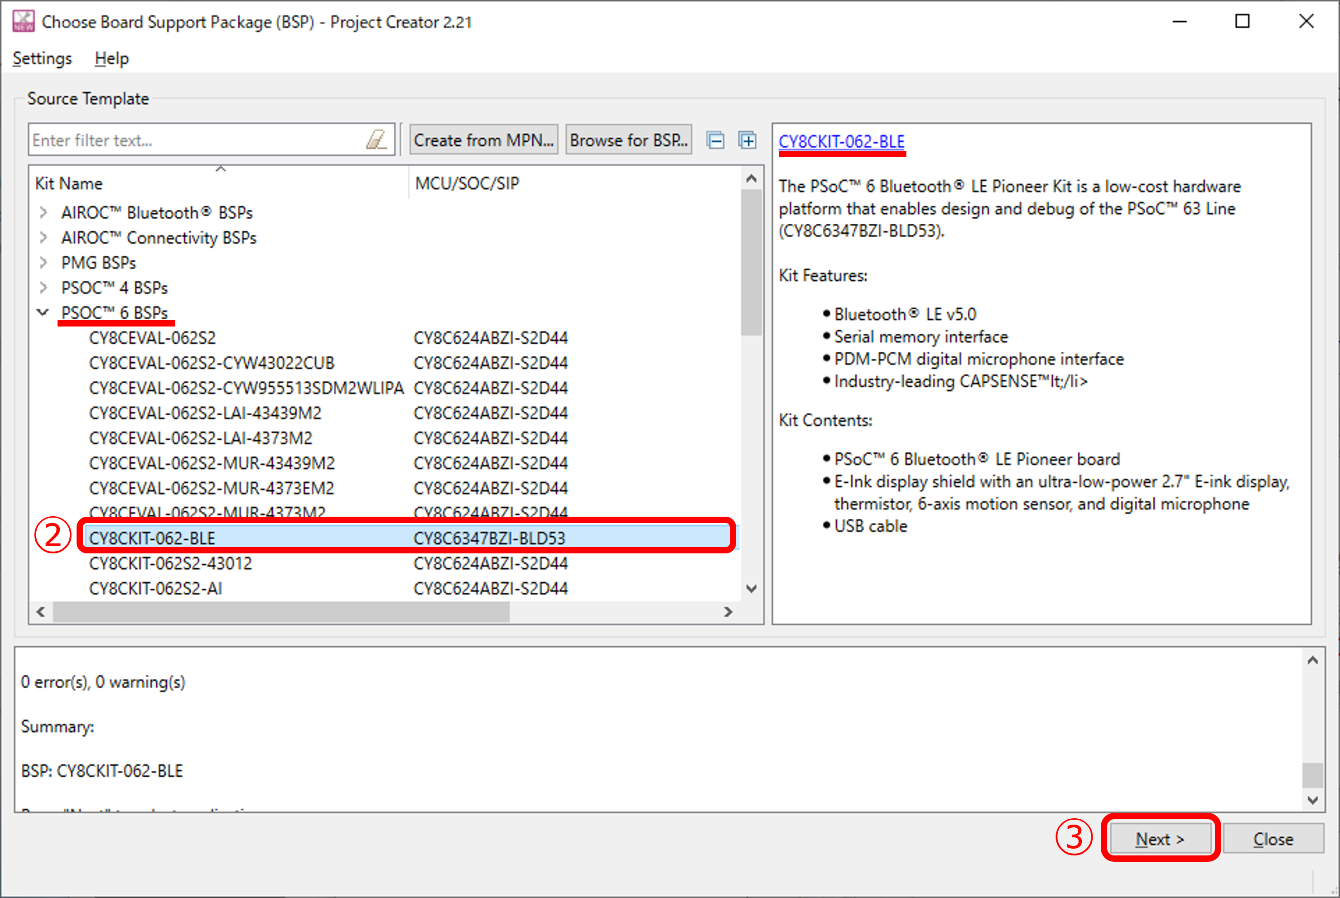This screenshot has height=898, width=1340.
Task: Click the Create from MPN button
Action: click(x=483, y=140)
